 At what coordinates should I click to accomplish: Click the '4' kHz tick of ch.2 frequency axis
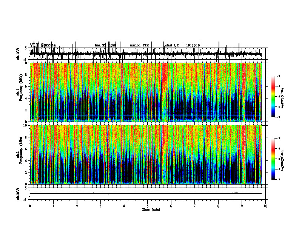coord(26,161)
